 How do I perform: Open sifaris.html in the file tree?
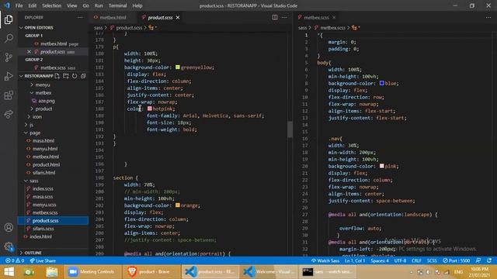tap(43, 172)
